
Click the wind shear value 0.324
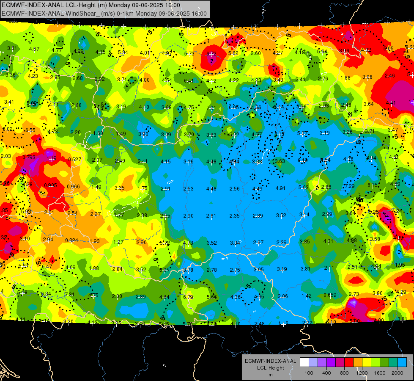[71, 240]
